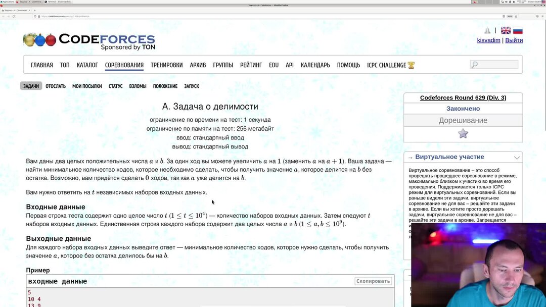This screenshot has width=546, height=307.
Task: Select the ОТОСЛАТЬ tab
Action: pyautogui.click(x=56, y=86)
